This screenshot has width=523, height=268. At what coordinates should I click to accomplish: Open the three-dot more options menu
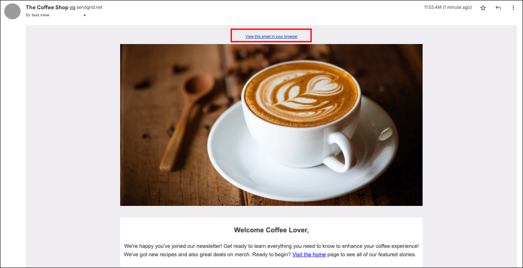pyautogui.click(x=513, y=8)
